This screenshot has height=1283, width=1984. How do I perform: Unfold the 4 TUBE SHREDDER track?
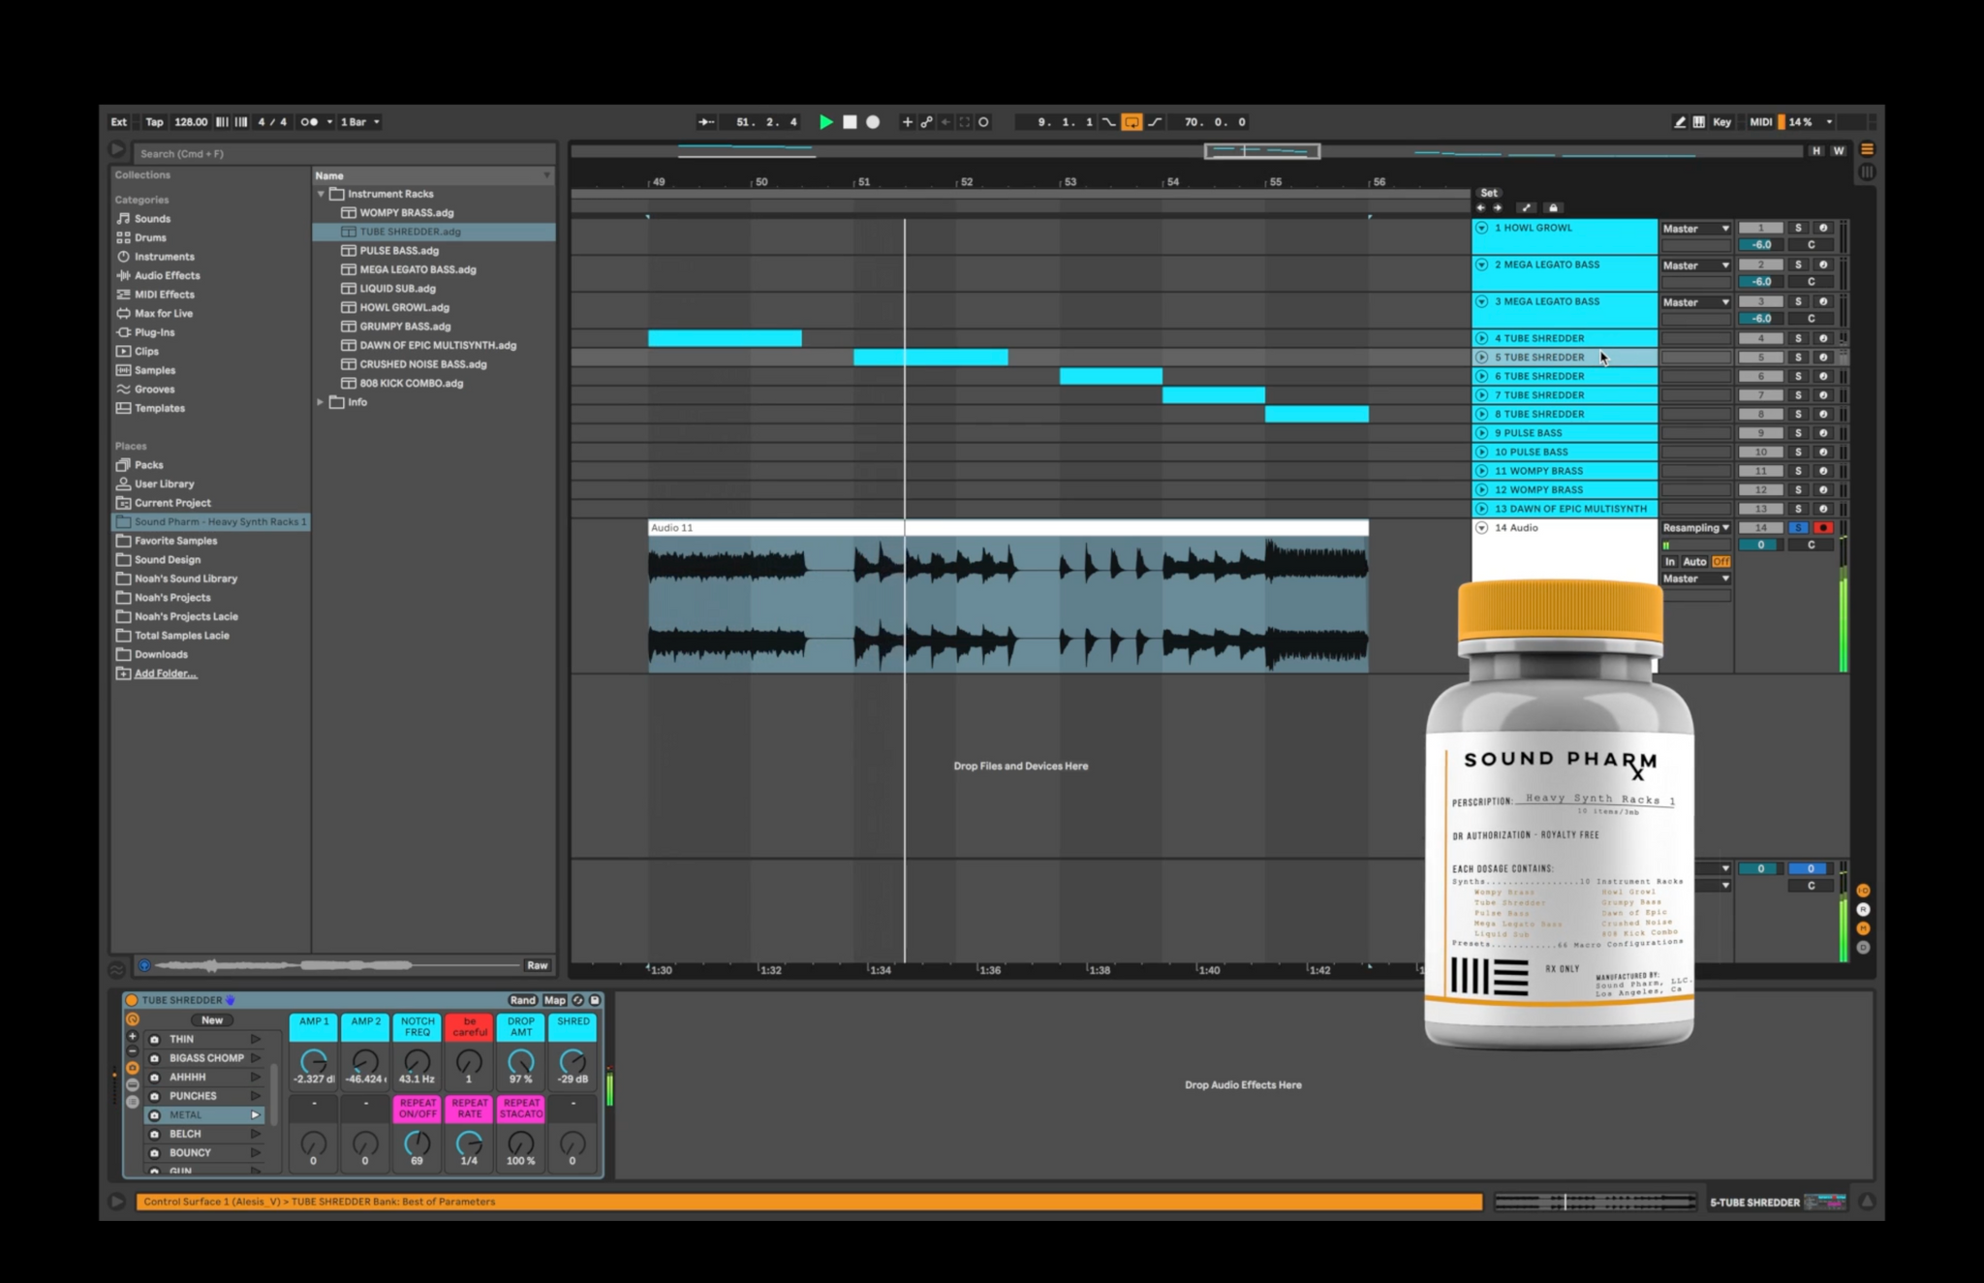pos(1481,338)
